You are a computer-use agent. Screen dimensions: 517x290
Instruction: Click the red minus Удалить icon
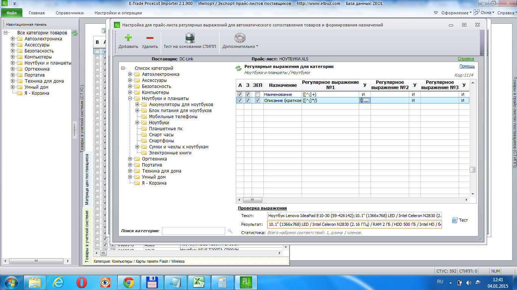pyautogui.click(x=149, y=38)
